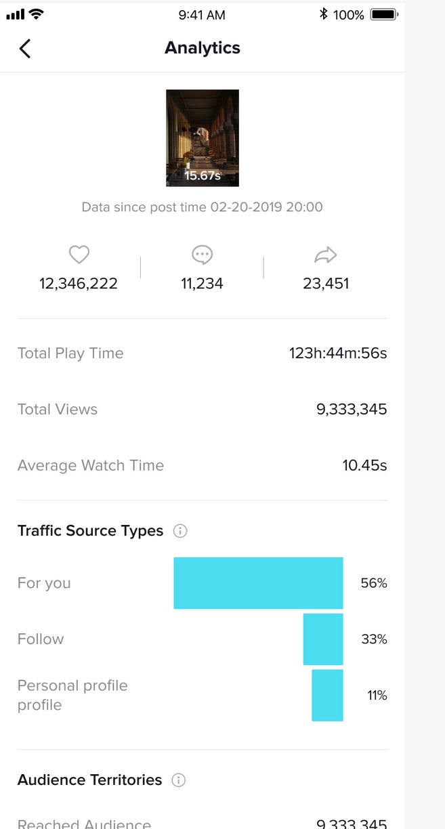Open comments via the speech bubble icon
The height and width of the screenshot is (829, 445).
coord(202,255)
